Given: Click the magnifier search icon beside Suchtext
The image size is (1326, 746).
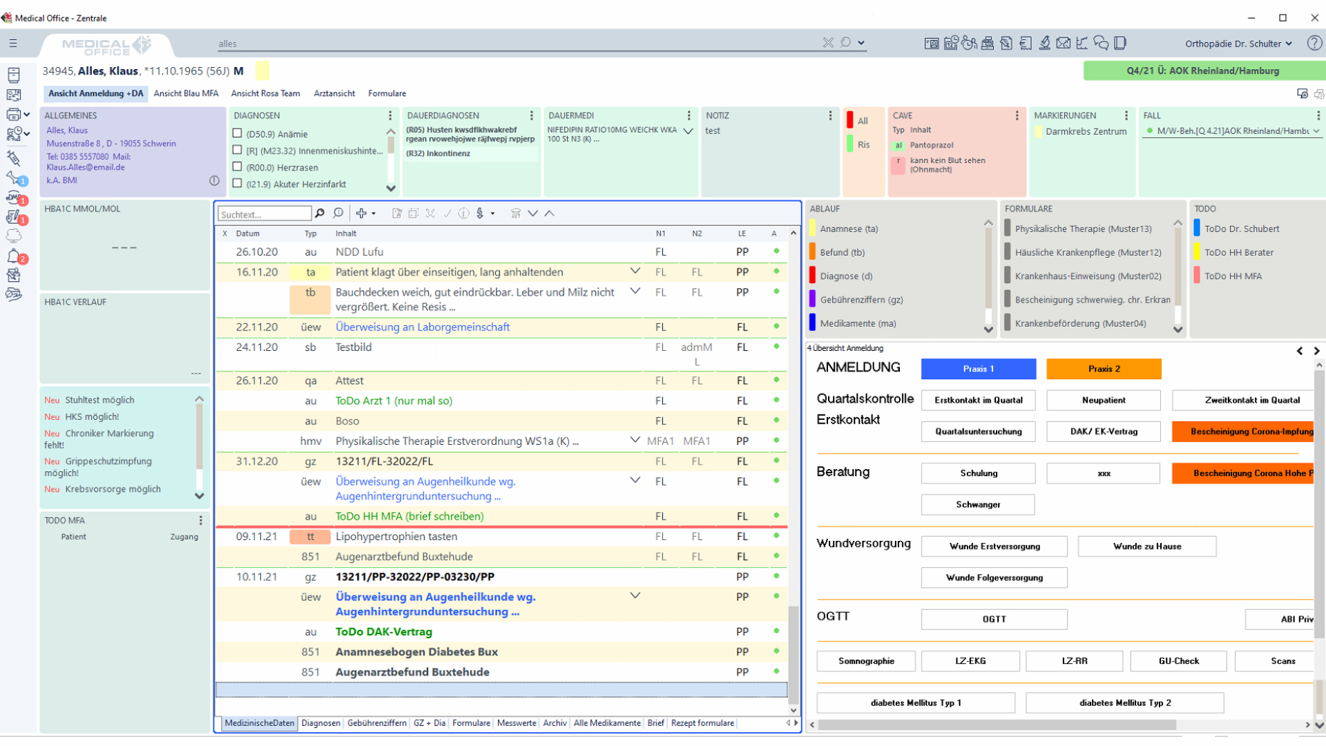Looking at the screenshot, I should tap(319, 213).
